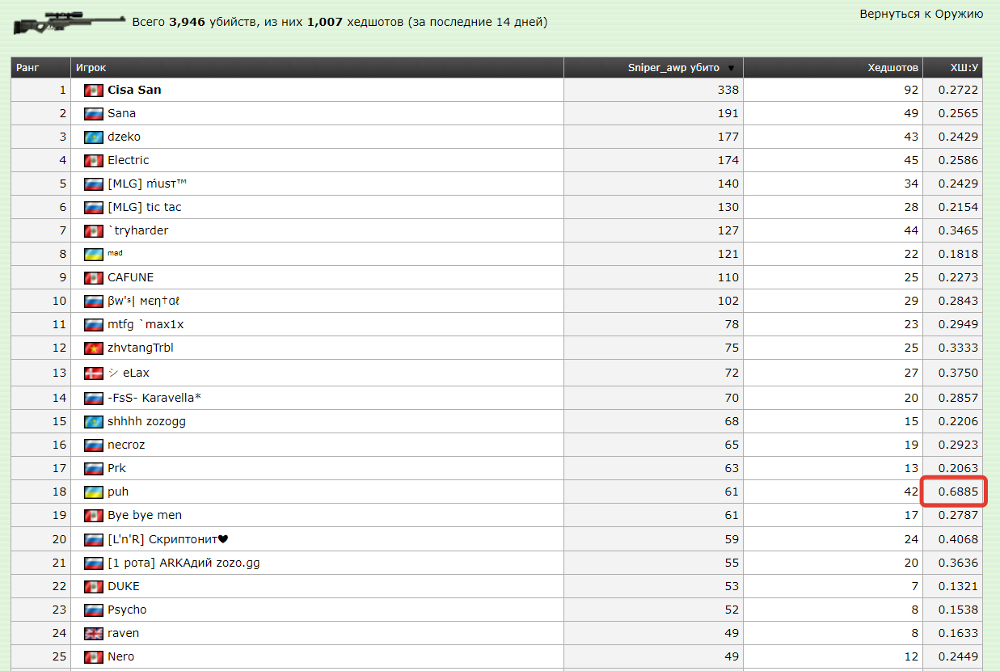Screen dimensions: 1000x671
Task: Click the Ukraine flag next to puh
Action: pyautogui.click(x=94, y=492)
